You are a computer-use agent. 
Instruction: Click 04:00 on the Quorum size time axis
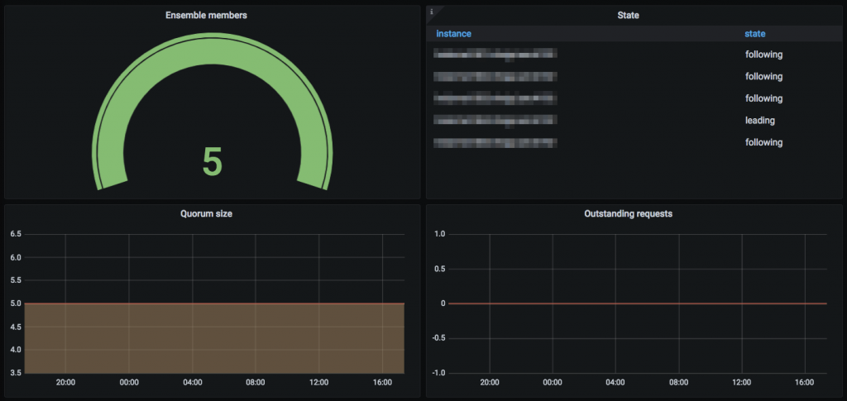pos(192,382)
